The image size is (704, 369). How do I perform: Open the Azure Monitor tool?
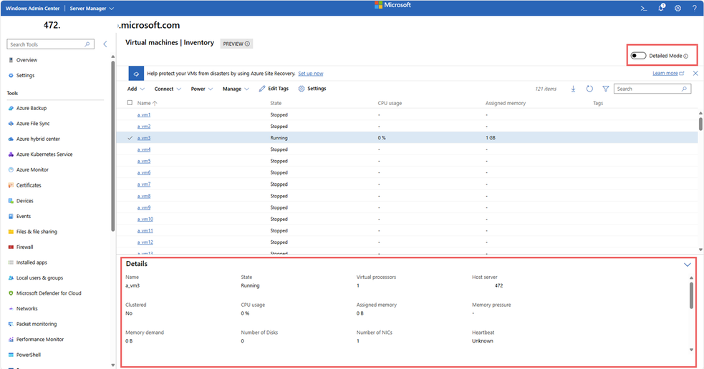[32, 169]
